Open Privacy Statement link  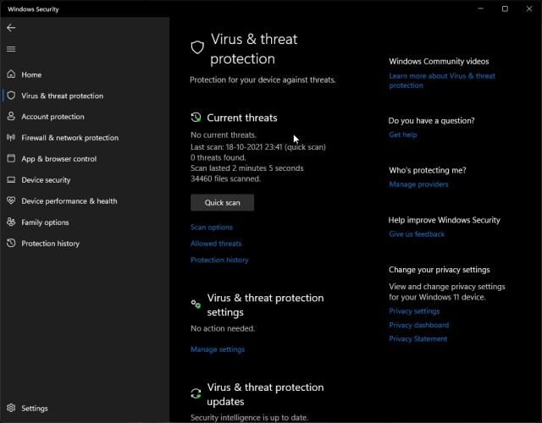pos(418,338)
